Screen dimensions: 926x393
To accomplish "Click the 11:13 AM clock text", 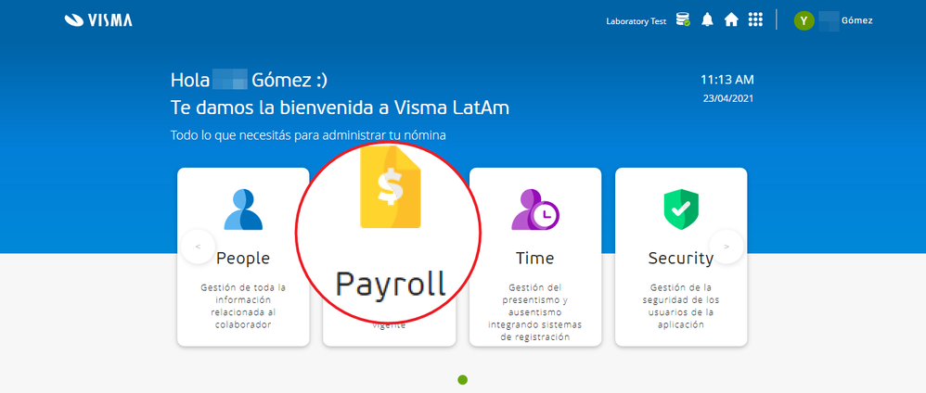I will (x=727, y=80).
